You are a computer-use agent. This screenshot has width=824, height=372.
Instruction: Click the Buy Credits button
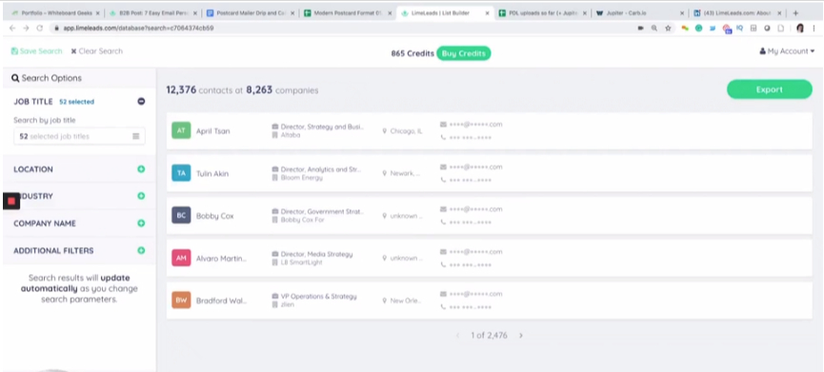point(464,53)
